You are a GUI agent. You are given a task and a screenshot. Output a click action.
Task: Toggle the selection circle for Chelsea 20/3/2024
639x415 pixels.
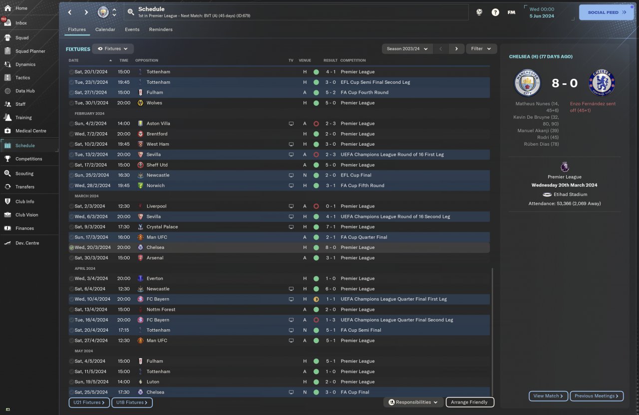71,247
